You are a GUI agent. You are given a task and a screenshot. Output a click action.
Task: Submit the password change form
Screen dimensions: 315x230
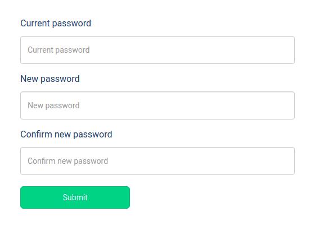pos(75,197)
